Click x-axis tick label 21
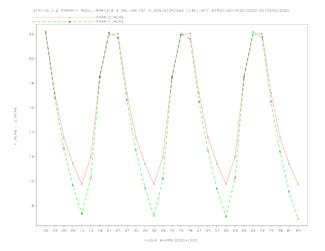The image size is (325, 251). click(109, 230)
